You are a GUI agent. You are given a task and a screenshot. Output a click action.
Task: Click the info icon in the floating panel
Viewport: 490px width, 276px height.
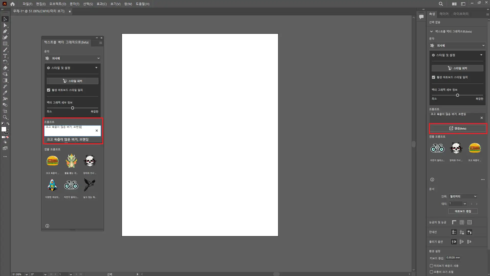coord(47,226)
